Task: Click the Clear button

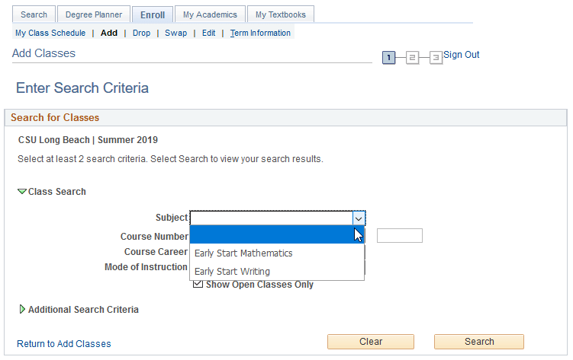Action: 371,342
